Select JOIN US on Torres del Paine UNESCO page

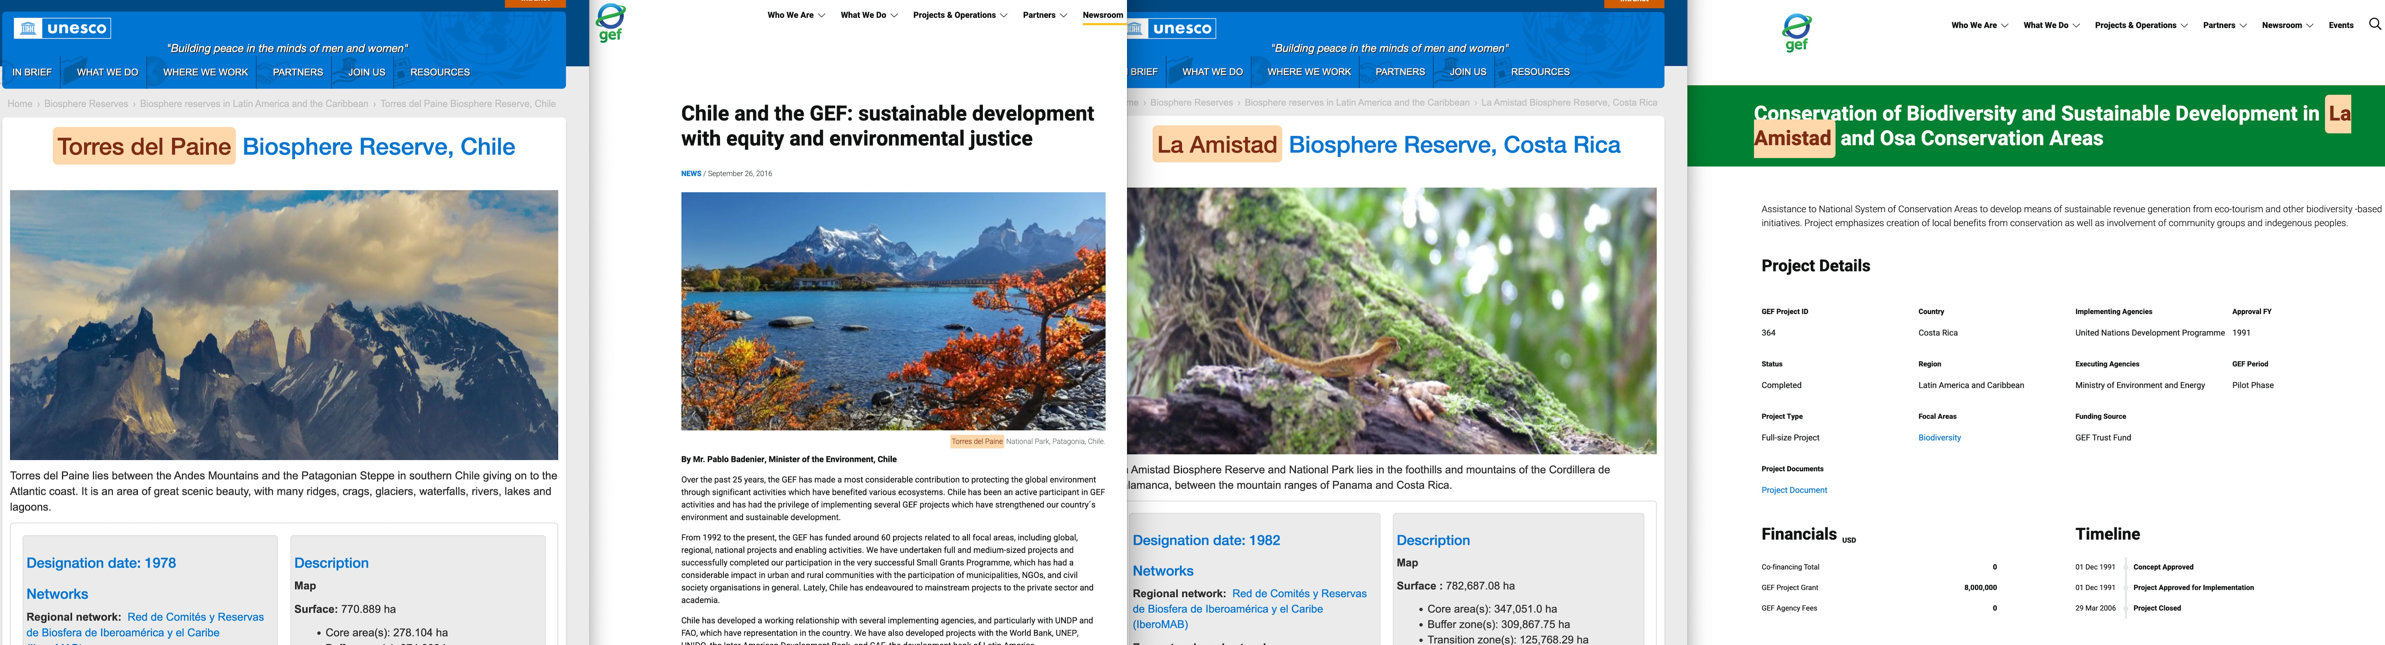[367, 72]
